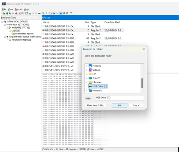Sort file list by Date Modified column
The image size is (179, 152).
(x=114, y=22)
